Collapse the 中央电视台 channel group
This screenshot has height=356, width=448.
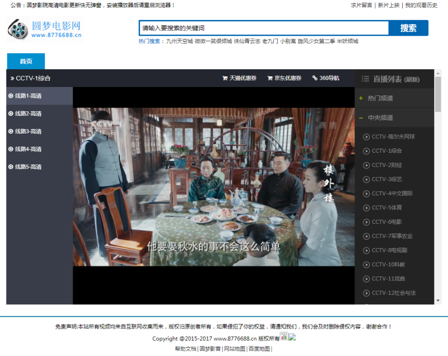360,117
